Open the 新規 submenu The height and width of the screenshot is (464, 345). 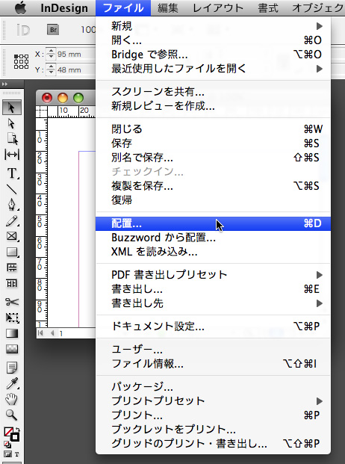213,26
